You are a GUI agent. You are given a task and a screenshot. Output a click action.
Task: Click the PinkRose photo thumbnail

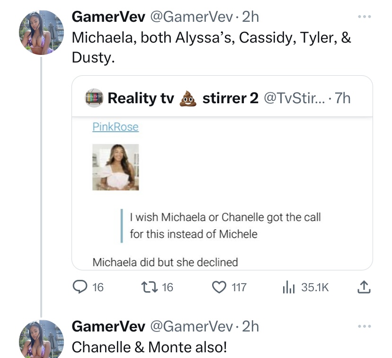tap(116, 167)
